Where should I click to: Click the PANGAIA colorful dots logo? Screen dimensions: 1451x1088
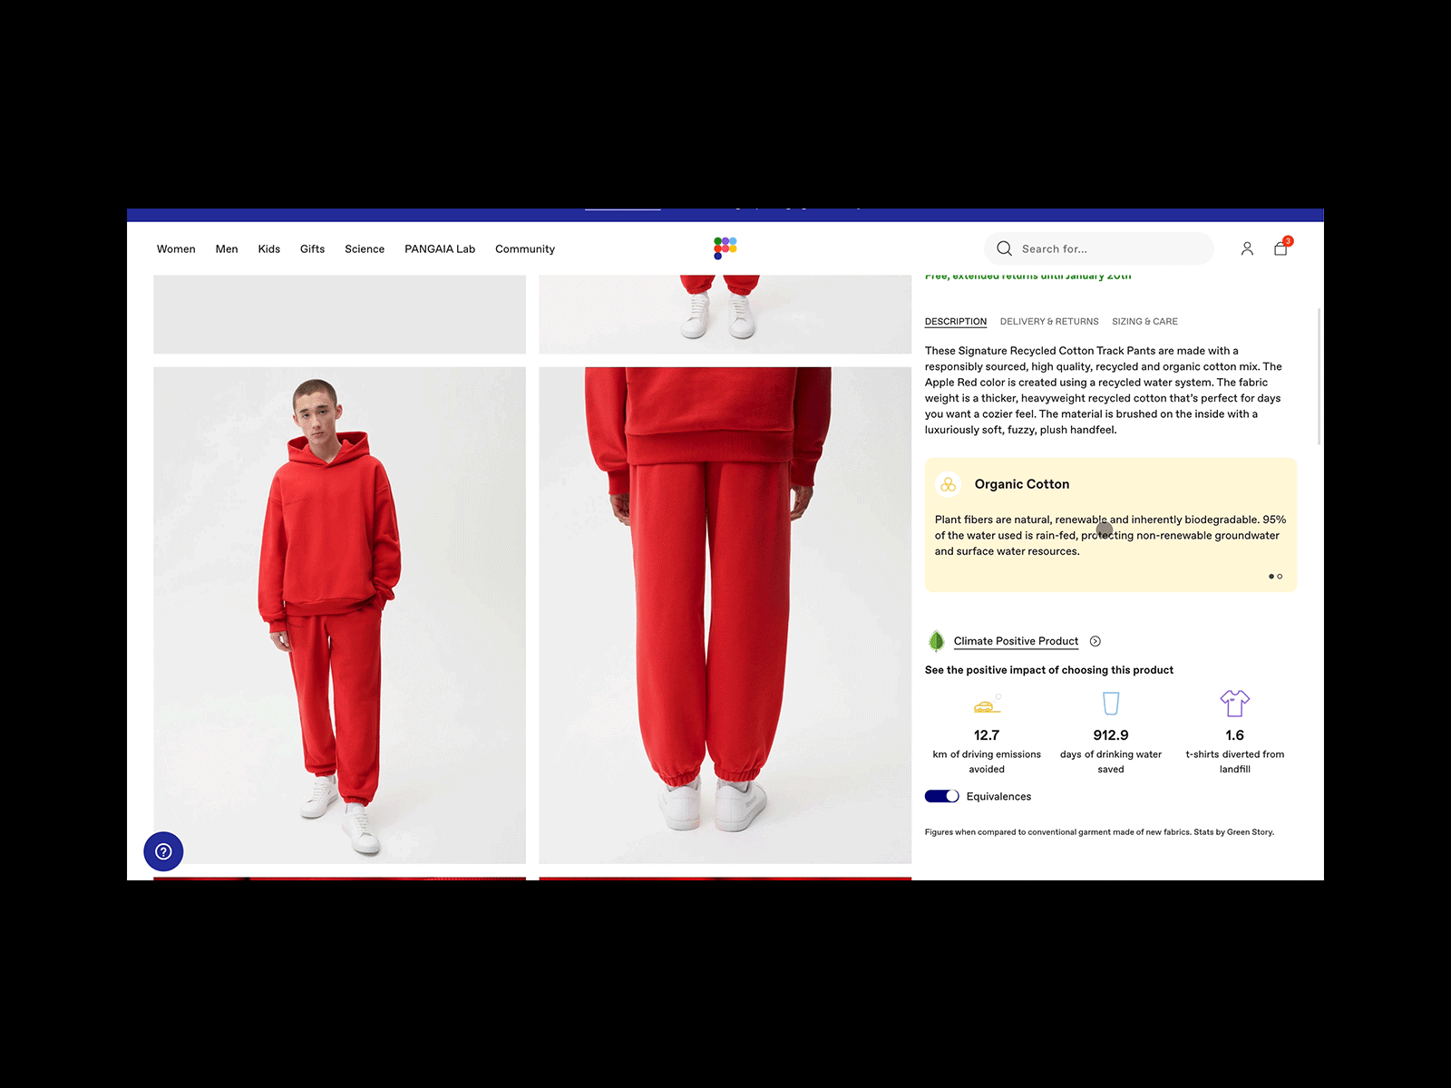coord(725,248)
